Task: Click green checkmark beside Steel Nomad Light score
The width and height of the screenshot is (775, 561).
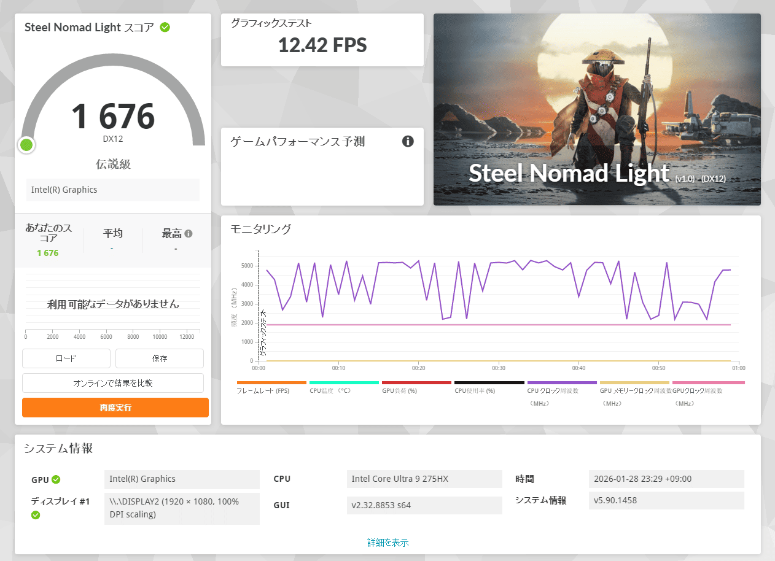Action: pos(165,27)
